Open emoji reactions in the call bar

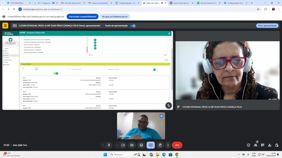[141, 145]
